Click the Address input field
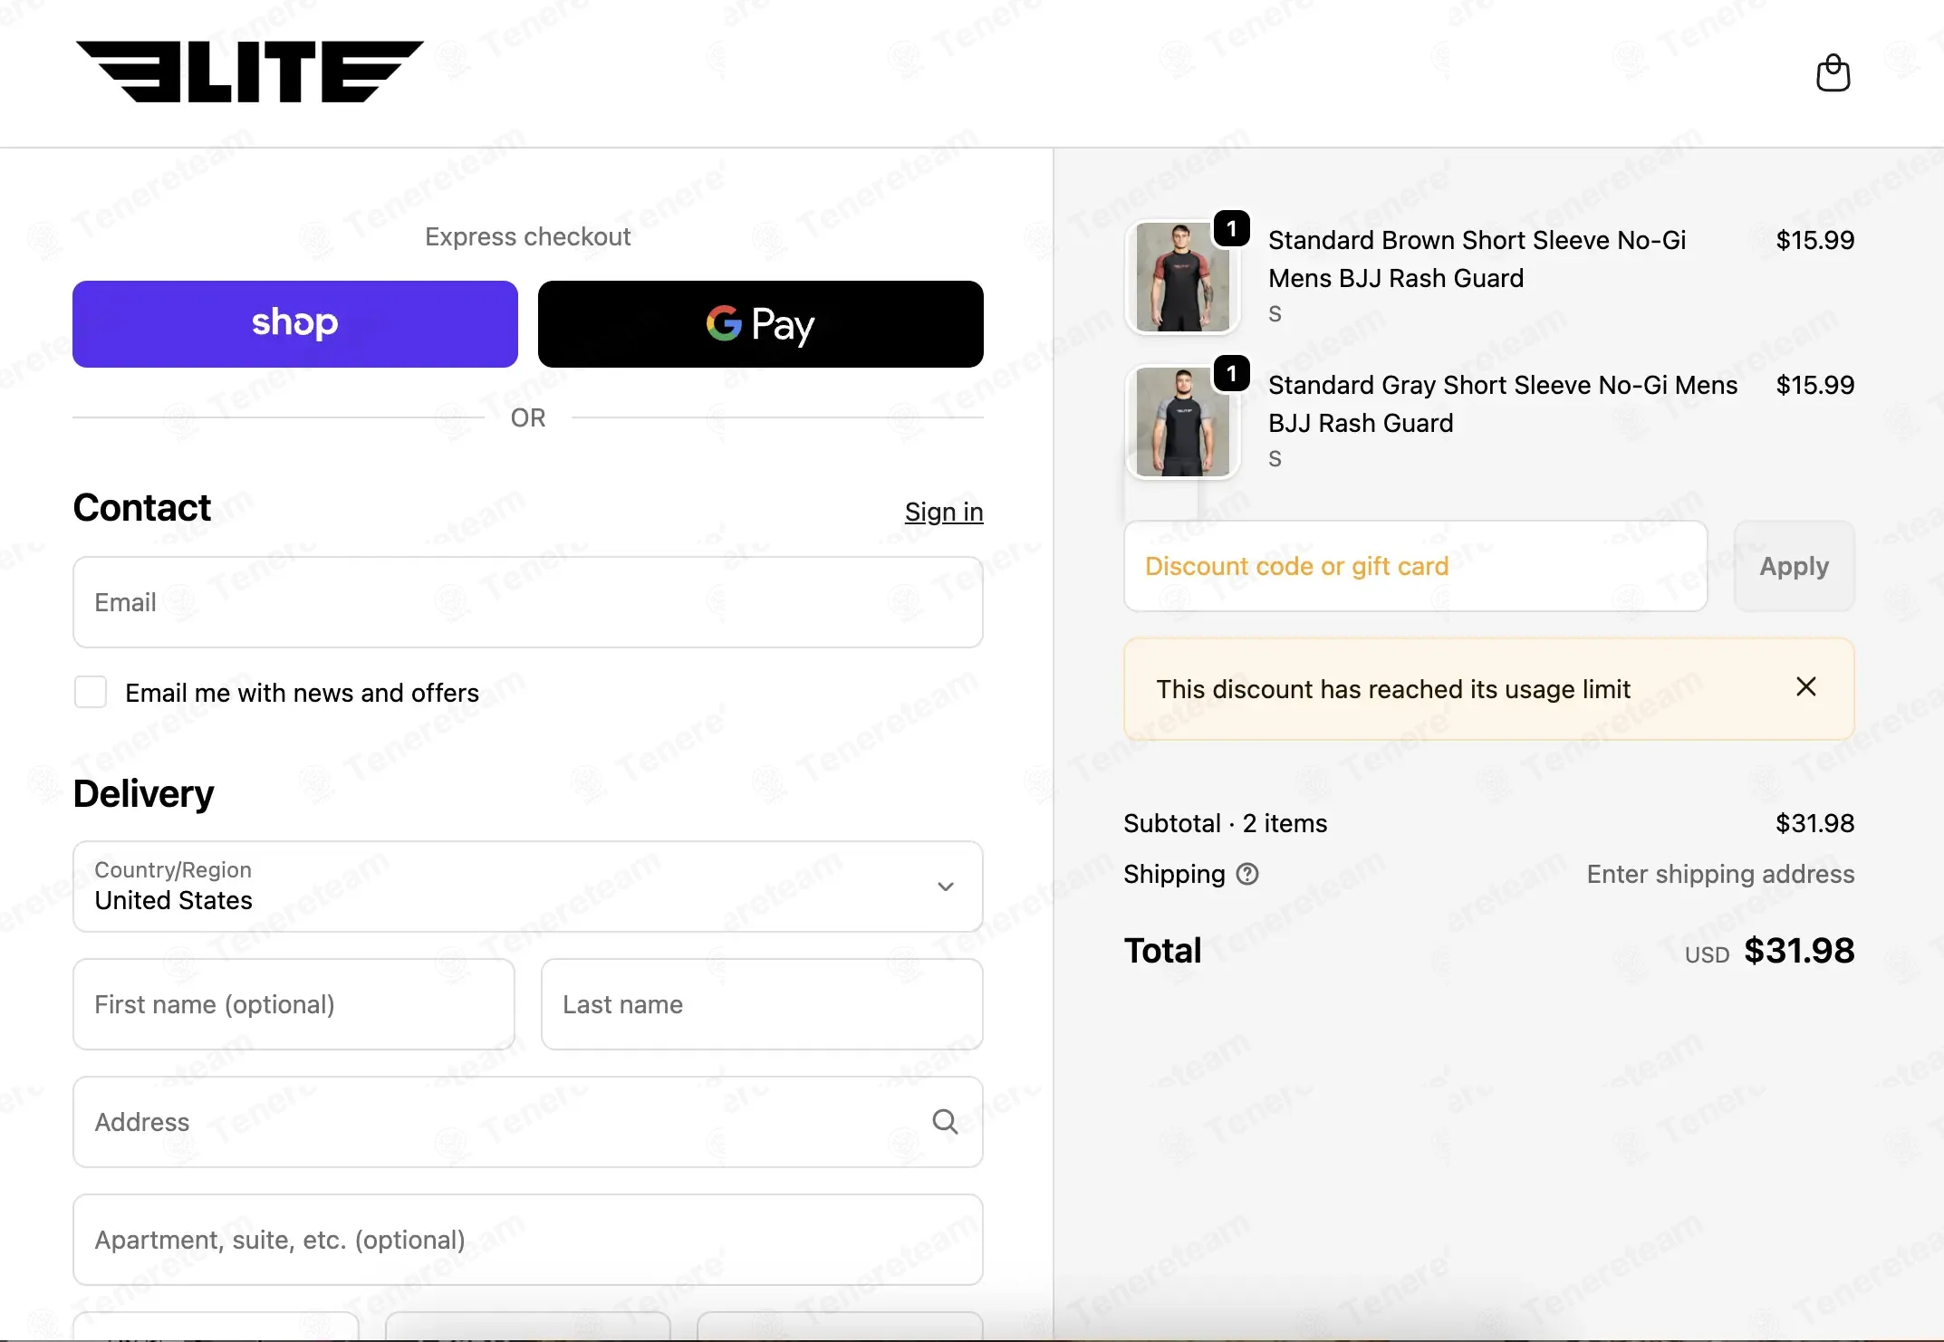Viewport: 1944px width, 1342px height. point(528,1122)
